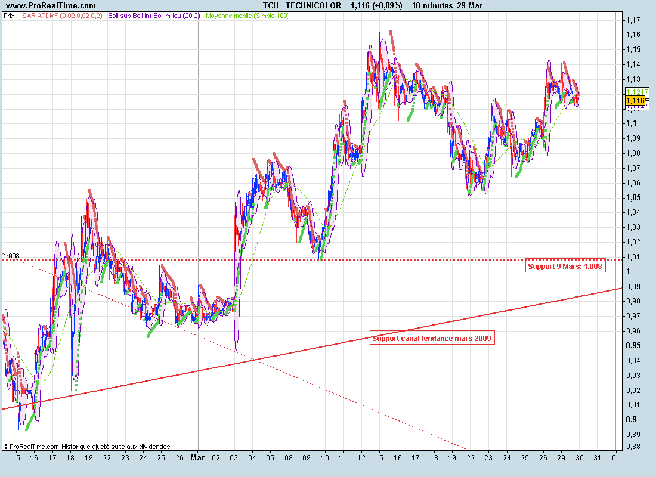Click the 12 date label on the time axis

(361, 458)
